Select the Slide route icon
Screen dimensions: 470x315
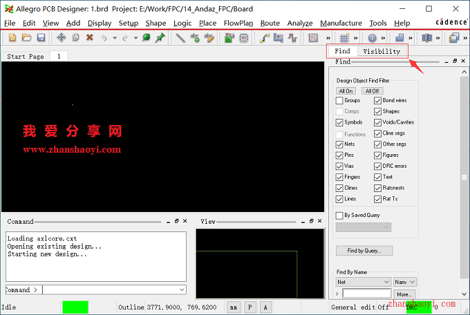pyautogui.click(x=278, y=38)
